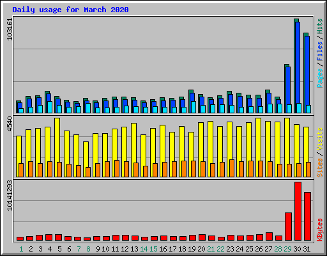Click day label 18 on the axis
Image resolution: width=327 pixels, height=256 pixels.
point(182,249)
